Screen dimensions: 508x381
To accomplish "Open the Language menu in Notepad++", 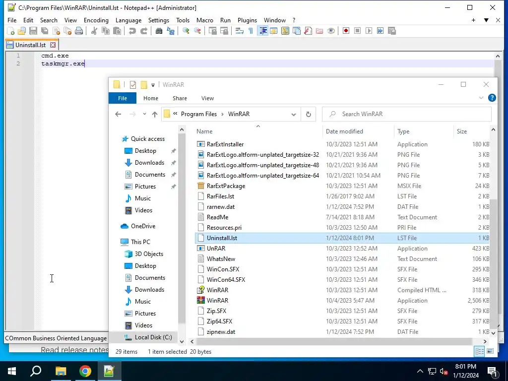I will tap(128, 20).
